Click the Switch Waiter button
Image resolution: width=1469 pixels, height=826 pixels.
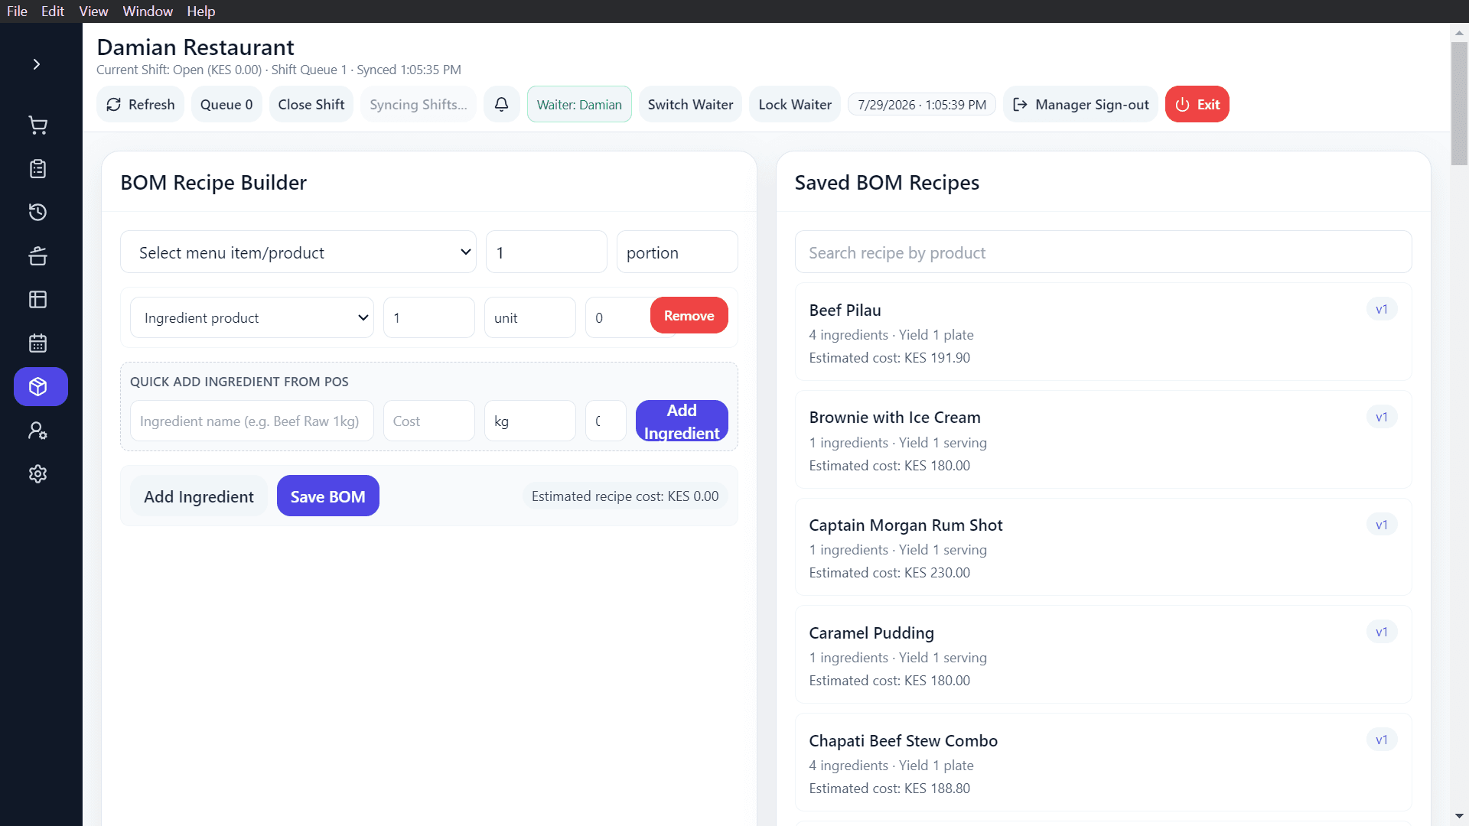point(690,104)
